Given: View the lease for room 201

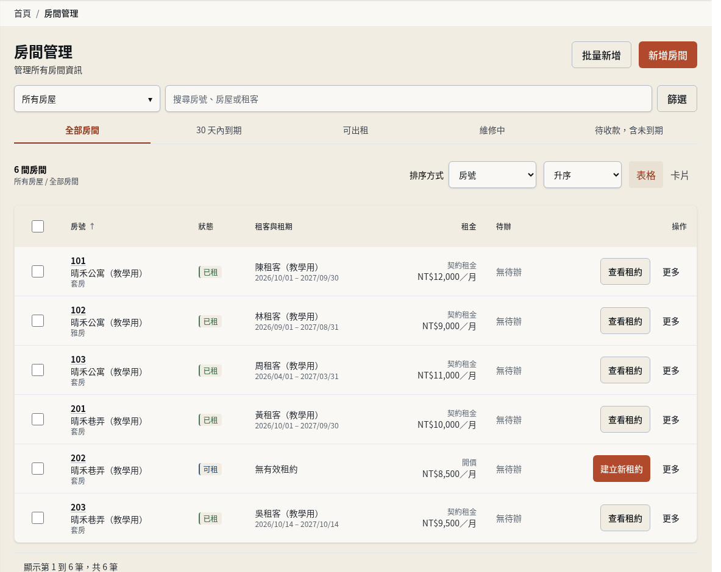Looking at the screenshot, I should [x=625, y=420].
